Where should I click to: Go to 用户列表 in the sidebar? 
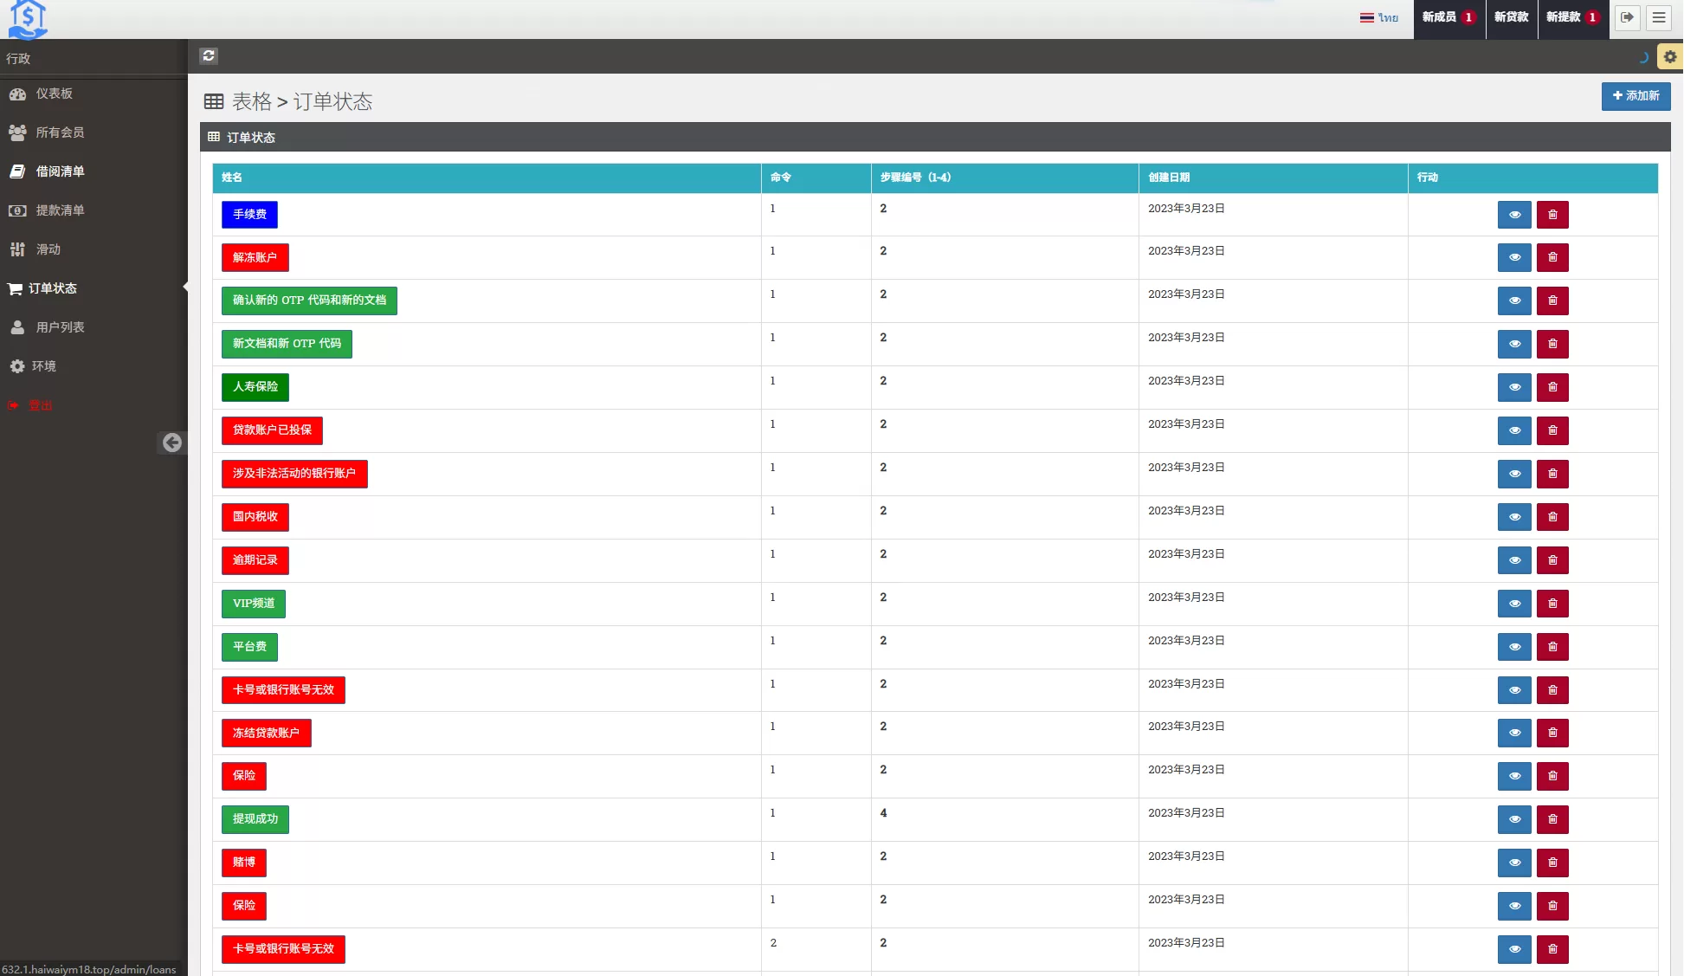tap(60, 327)
